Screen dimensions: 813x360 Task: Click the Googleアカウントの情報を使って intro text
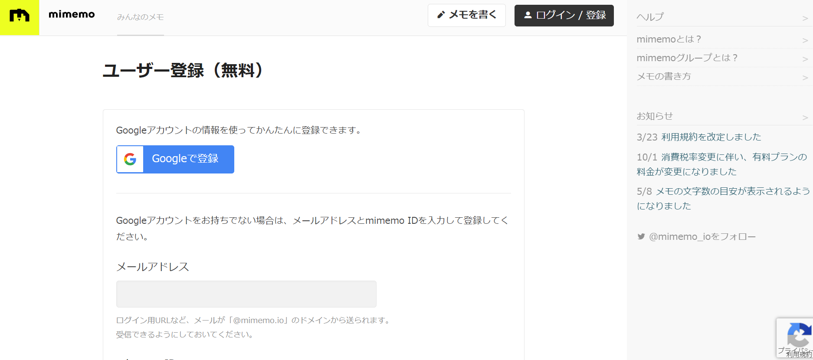point(240,130)
